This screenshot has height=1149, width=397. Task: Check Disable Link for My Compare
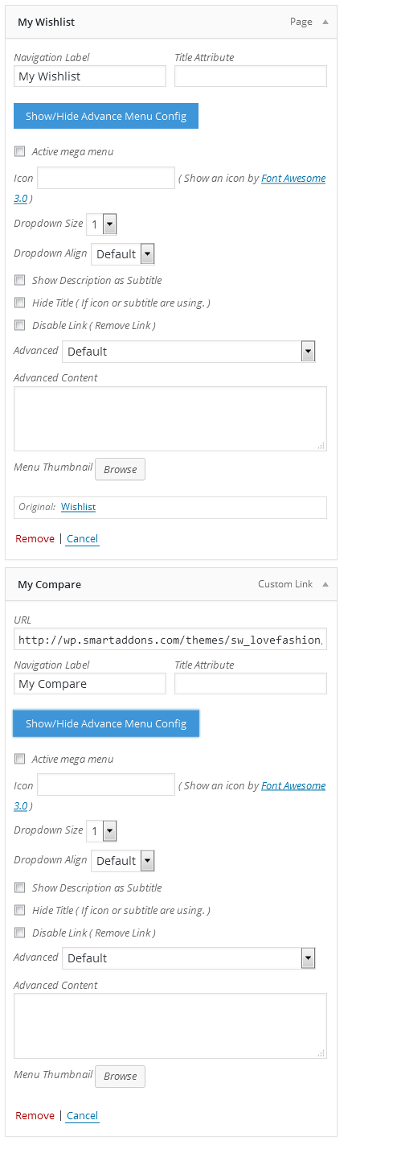(x=20, y=933)
